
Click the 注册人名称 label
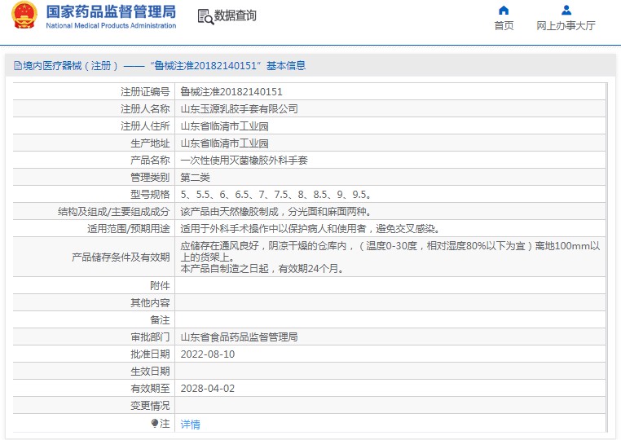coord(145,109)
